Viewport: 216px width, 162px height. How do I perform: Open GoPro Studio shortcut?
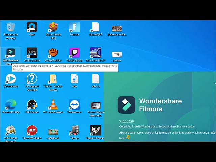(x=32, y=55)
